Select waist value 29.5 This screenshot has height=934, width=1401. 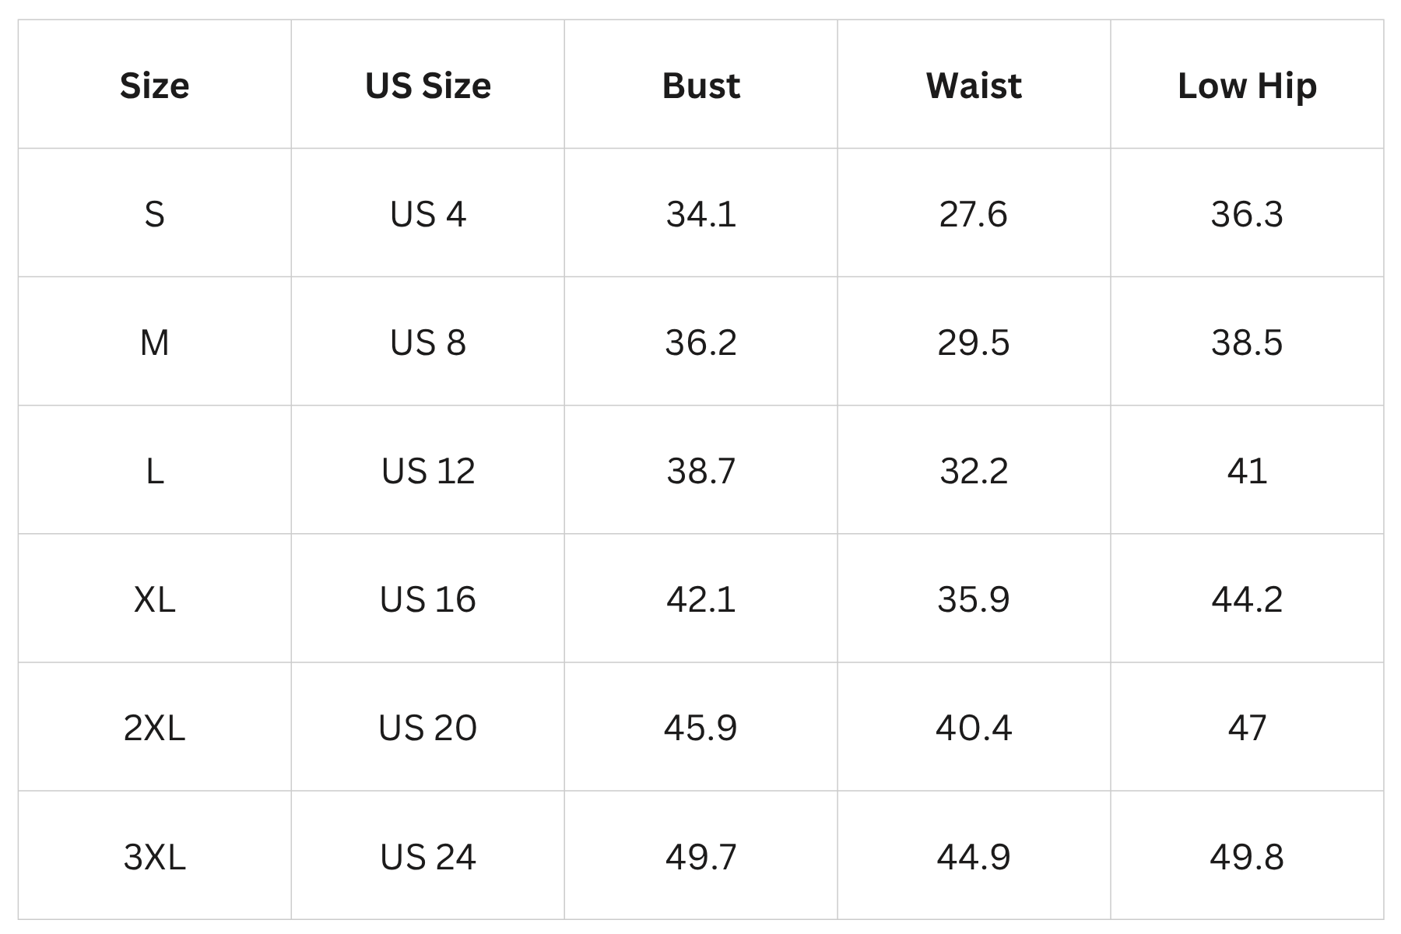974,342
